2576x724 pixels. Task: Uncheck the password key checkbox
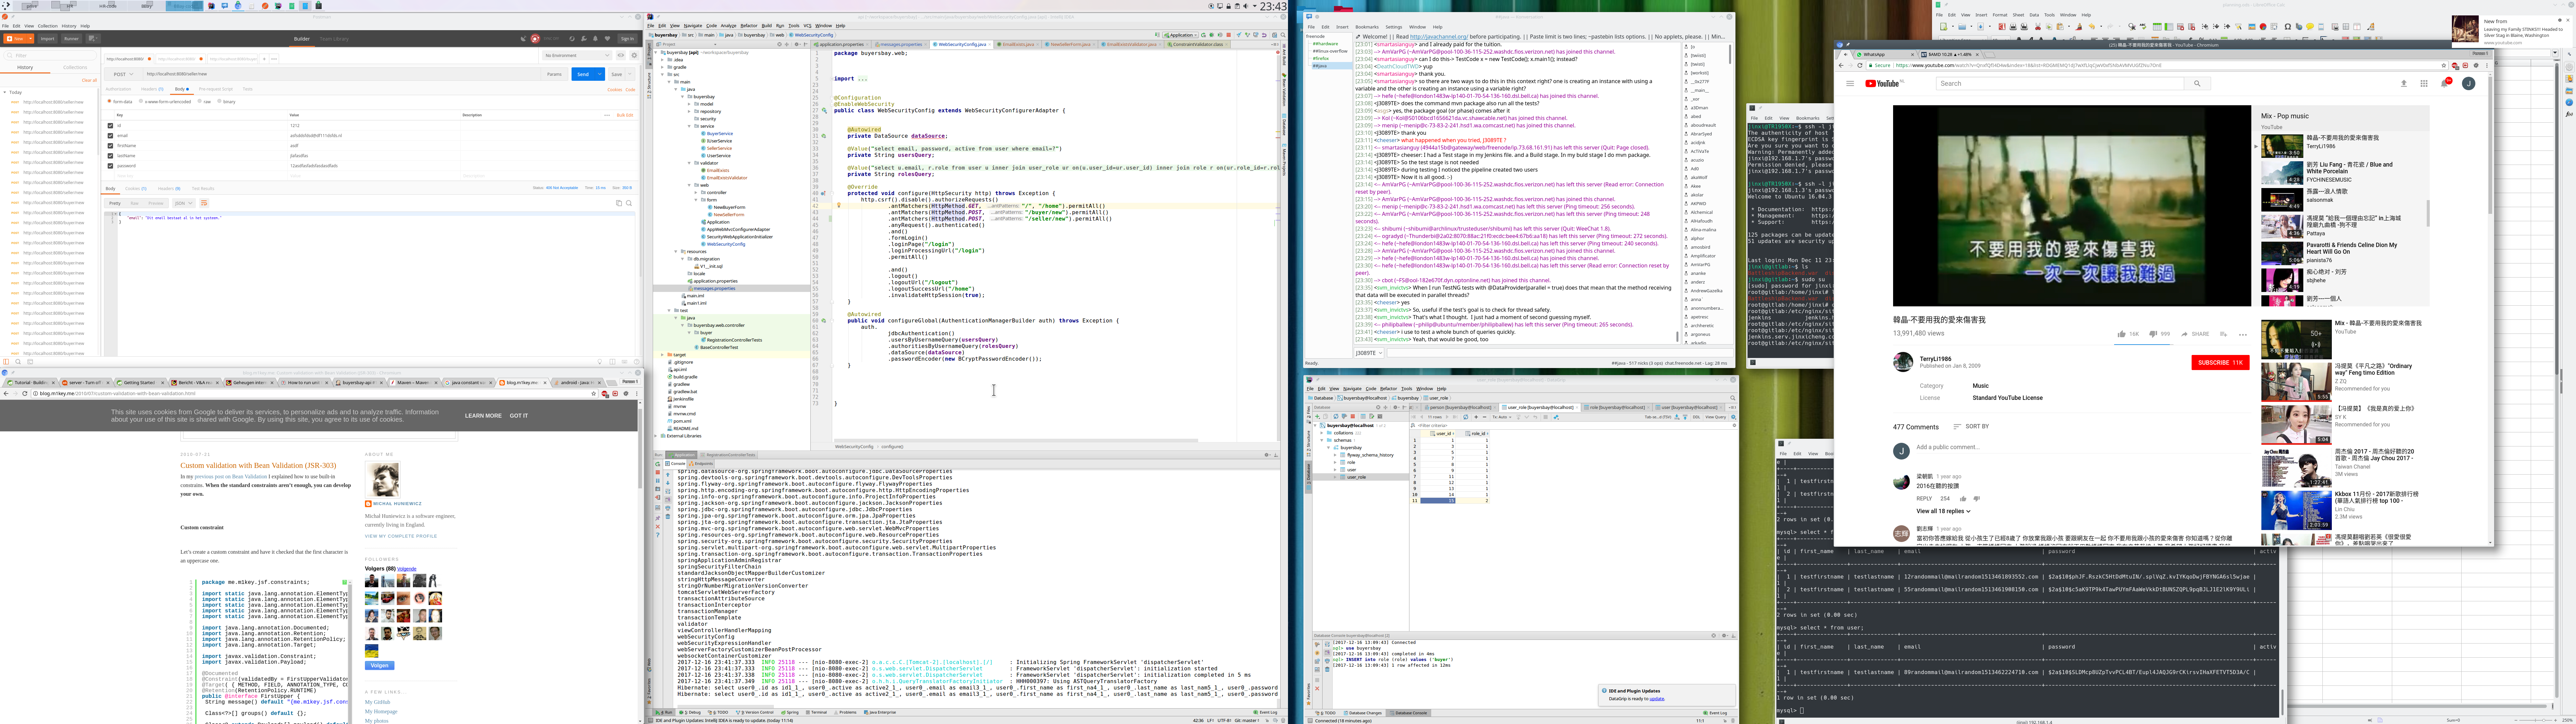(x=110, y=166)
